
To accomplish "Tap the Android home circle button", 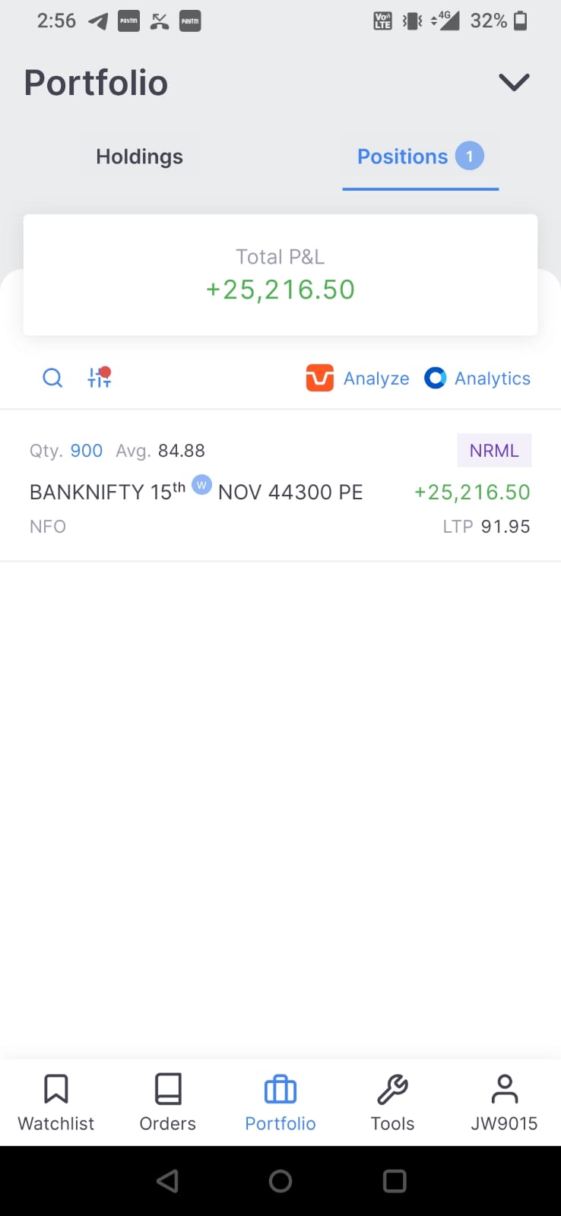I will pyautogui.click(x=280, y=1181).
